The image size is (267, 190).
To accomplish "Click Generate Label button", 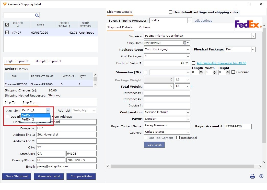I will click(x=49, y=176).
